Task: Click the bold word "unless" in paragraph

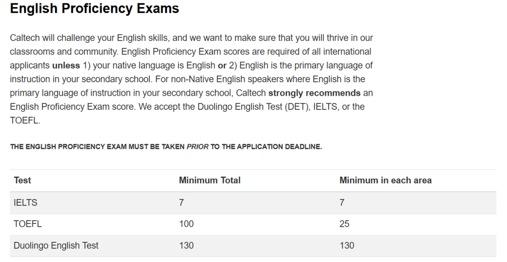Action: point(66,65)
